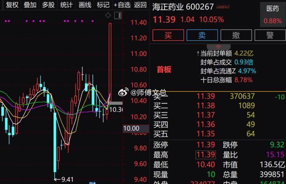Viewport: 286px width, 184px height.
Task: Click the 撤 cancel order button
Action: click(236, 35)
